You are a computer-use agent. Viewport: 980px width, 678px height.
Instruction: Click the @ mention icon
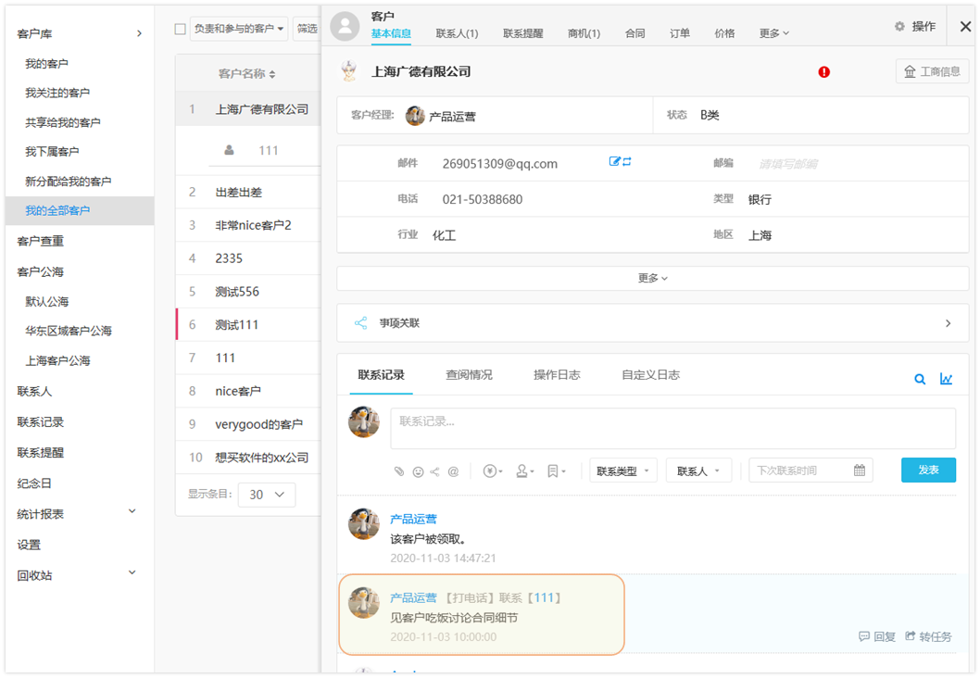click(x=453, y=471)
